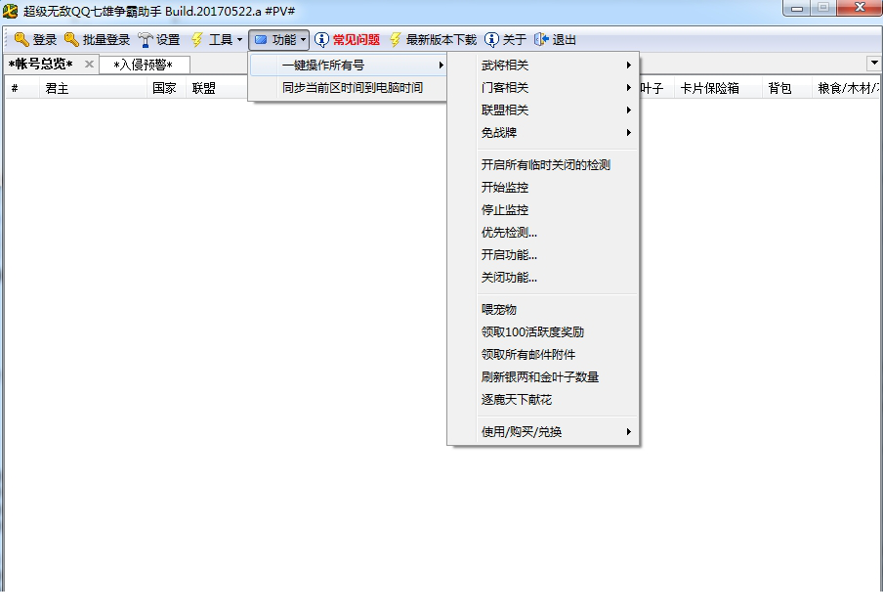This screenshot has height=615, width=883.
Task: Click the exit door icon beside 退出
Action: [x=541, y=39]
